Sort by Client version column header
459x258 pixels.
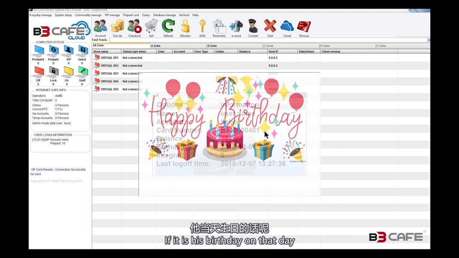point(359,52)
